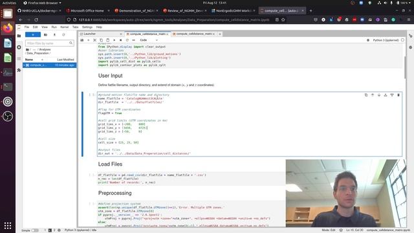Click inside the name_flatfile code line
The height and width of the screenshot is (233, 414).
click(x=131, y=98)
